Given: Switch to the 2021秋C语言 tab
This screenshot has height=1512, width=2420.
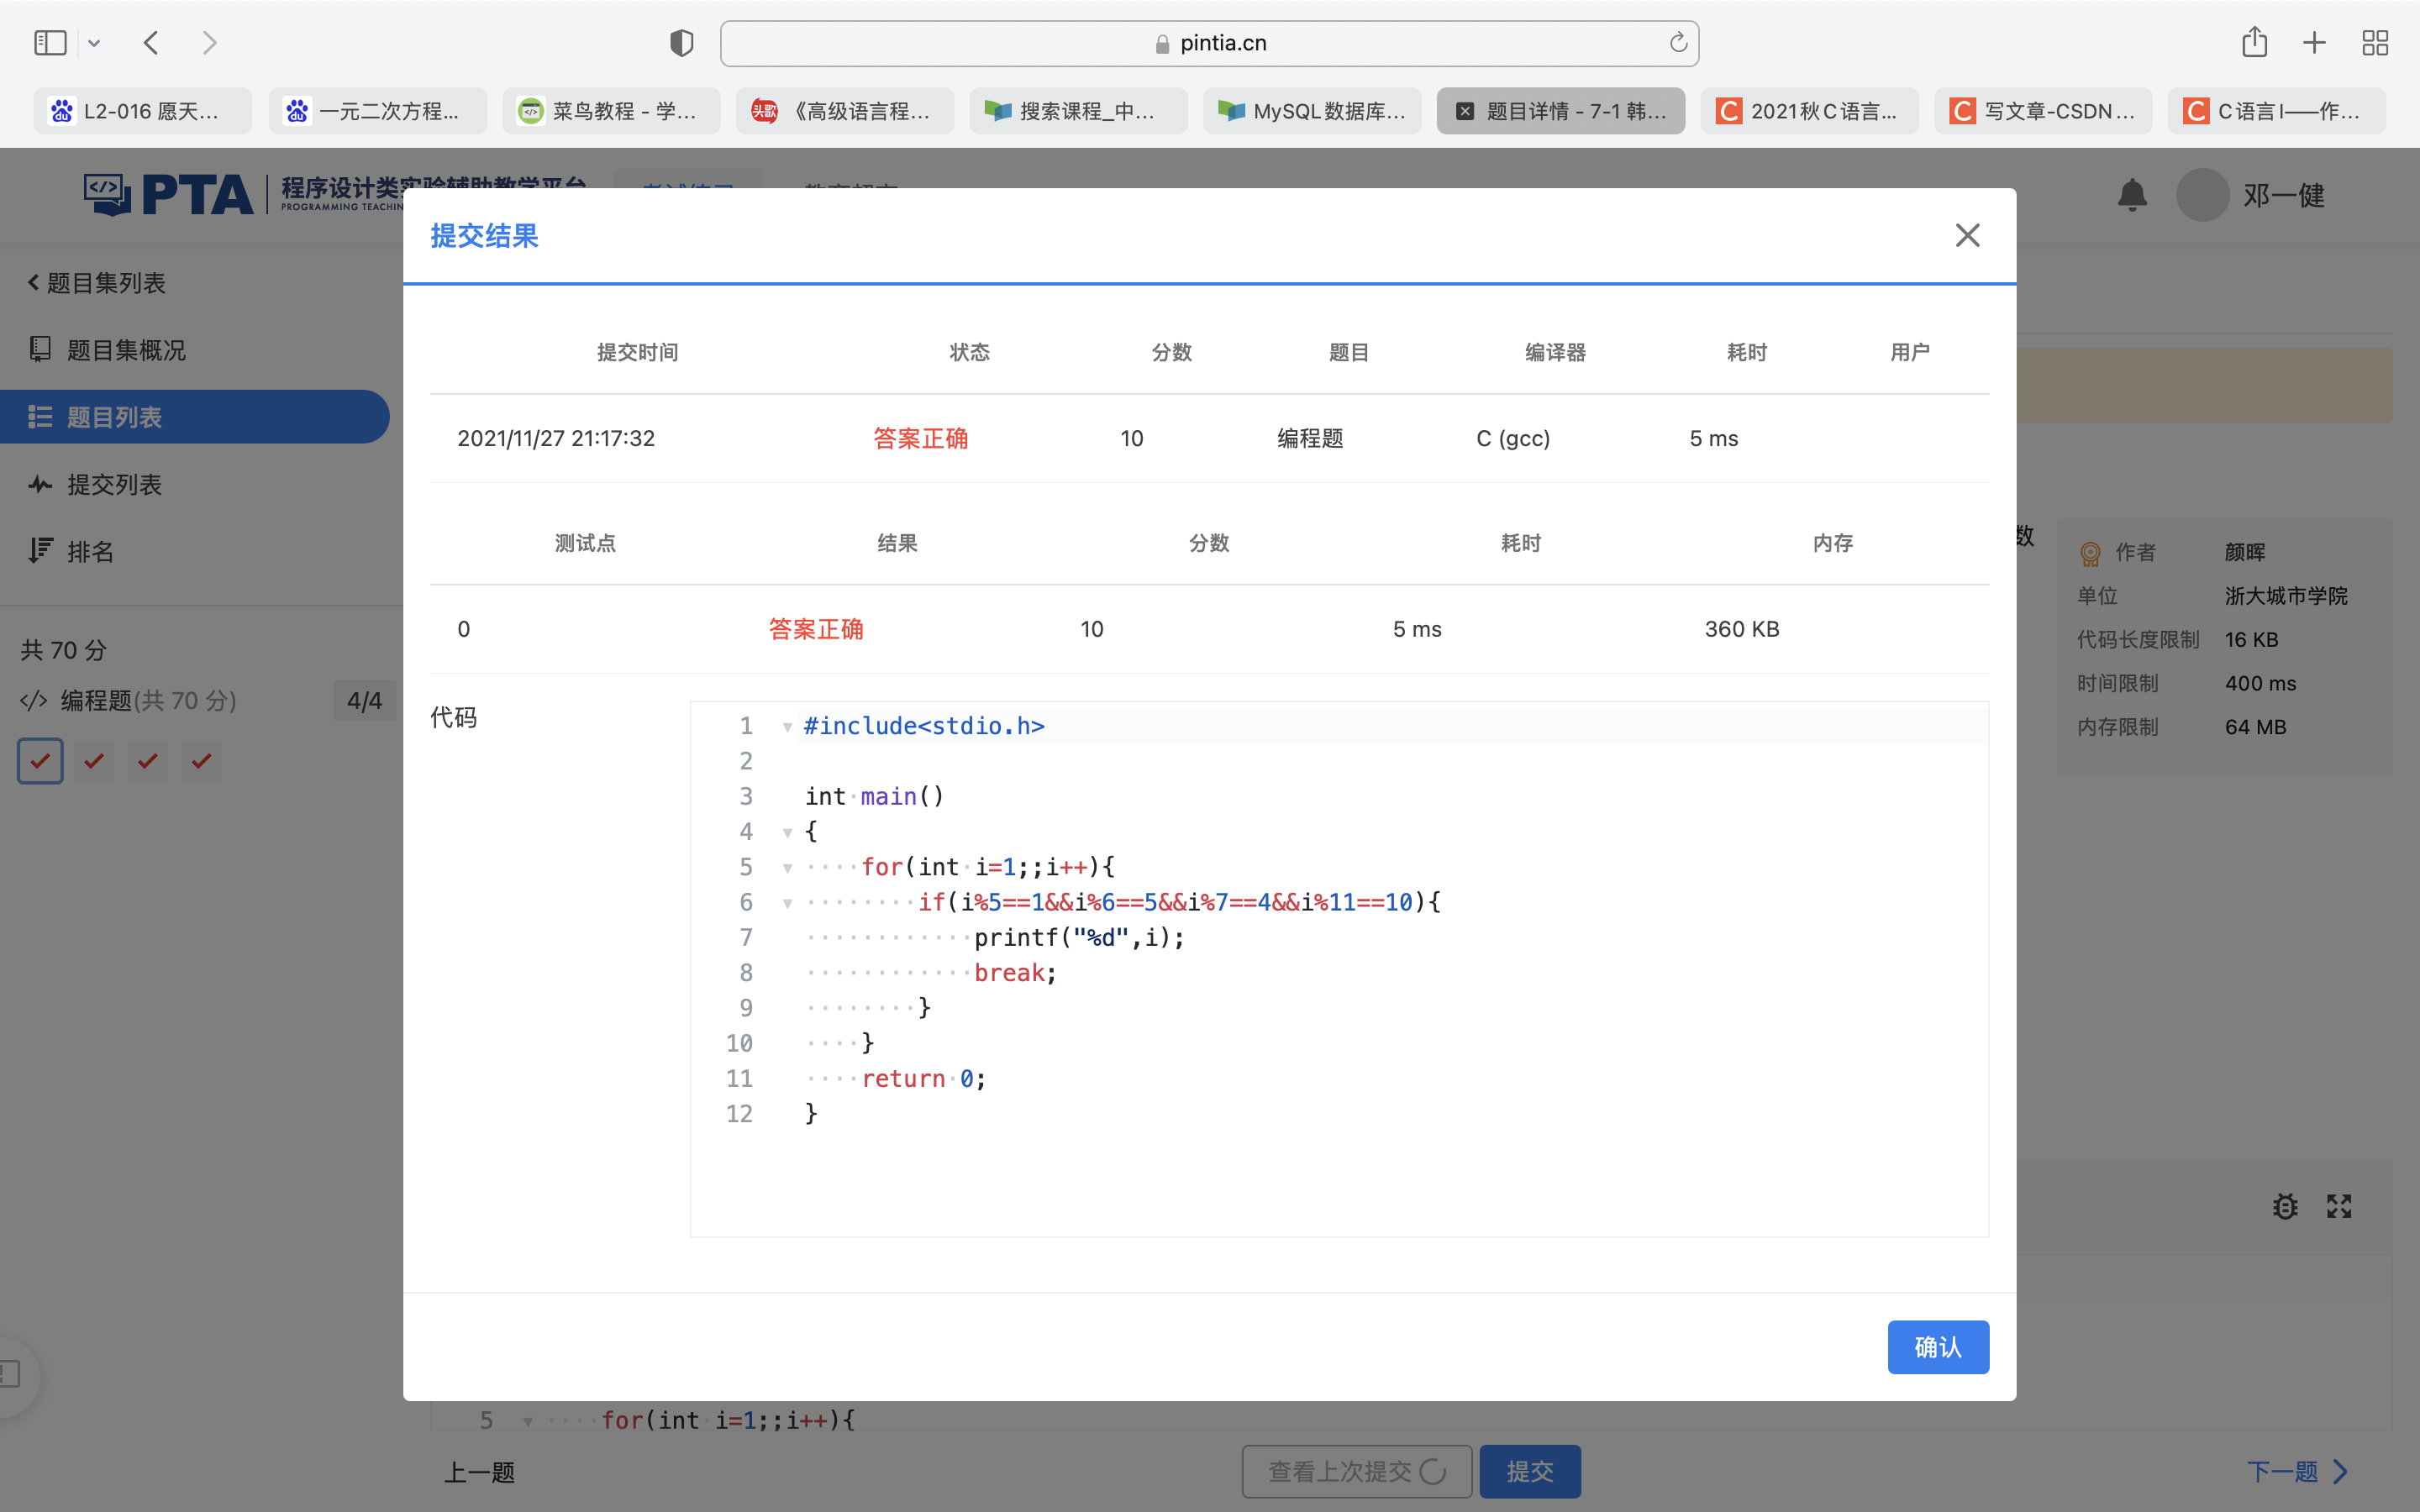Looking at the screenshot, I should click(x=1810, y=111).
